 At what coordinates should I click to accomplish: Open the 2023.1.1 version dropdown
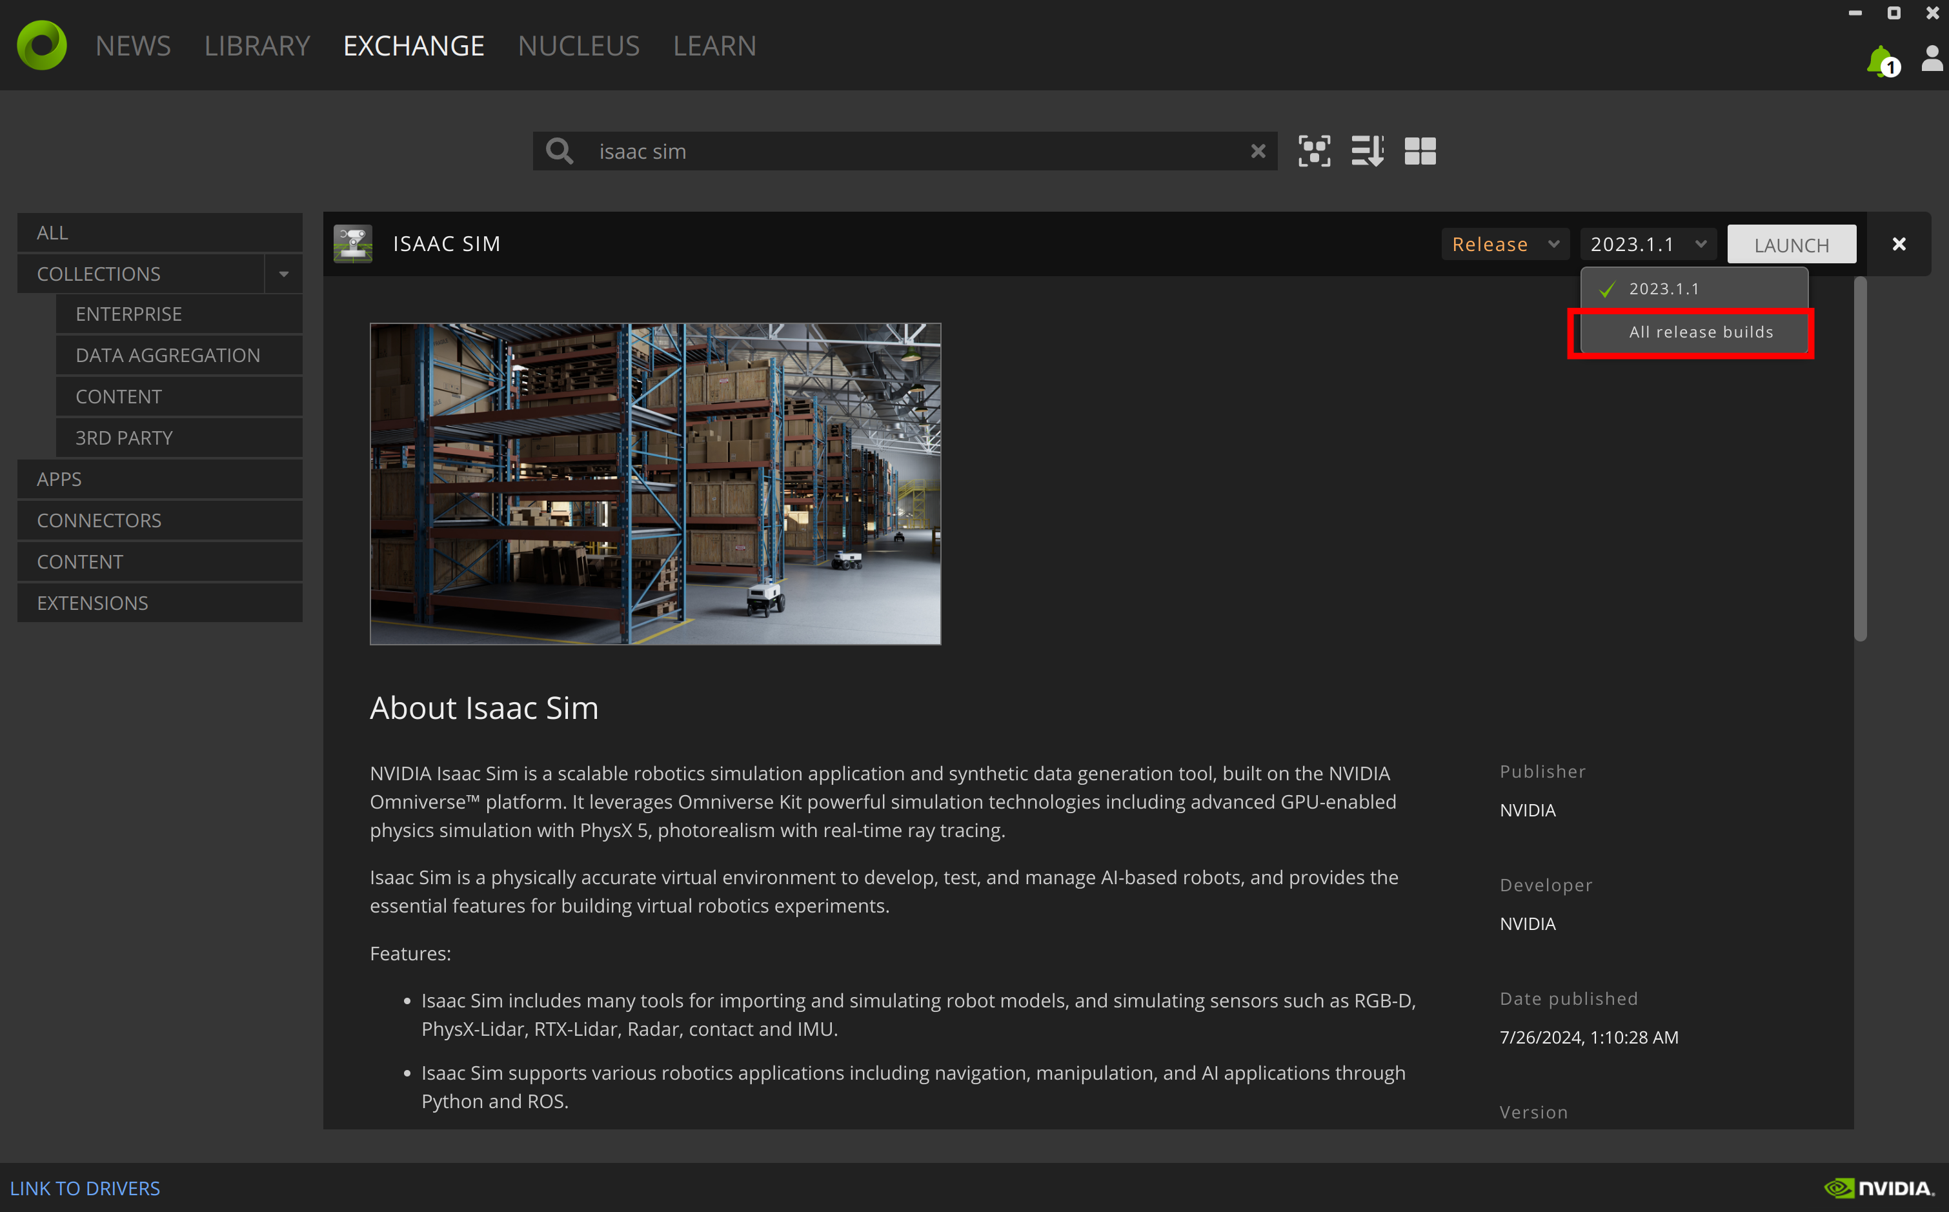coord(1648,244)
